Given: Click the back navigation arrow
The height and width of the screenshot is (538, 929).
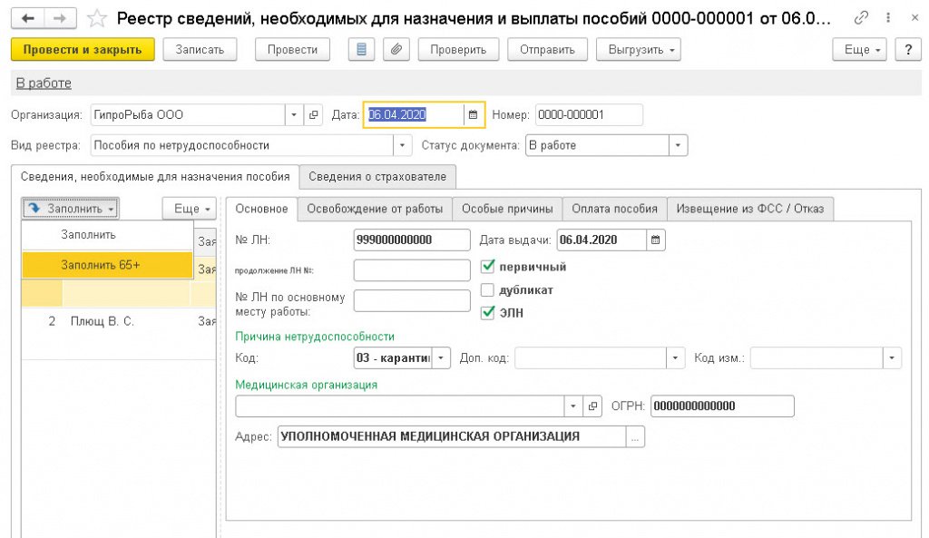Looking at the screenshot, I should tap(28, 18).
